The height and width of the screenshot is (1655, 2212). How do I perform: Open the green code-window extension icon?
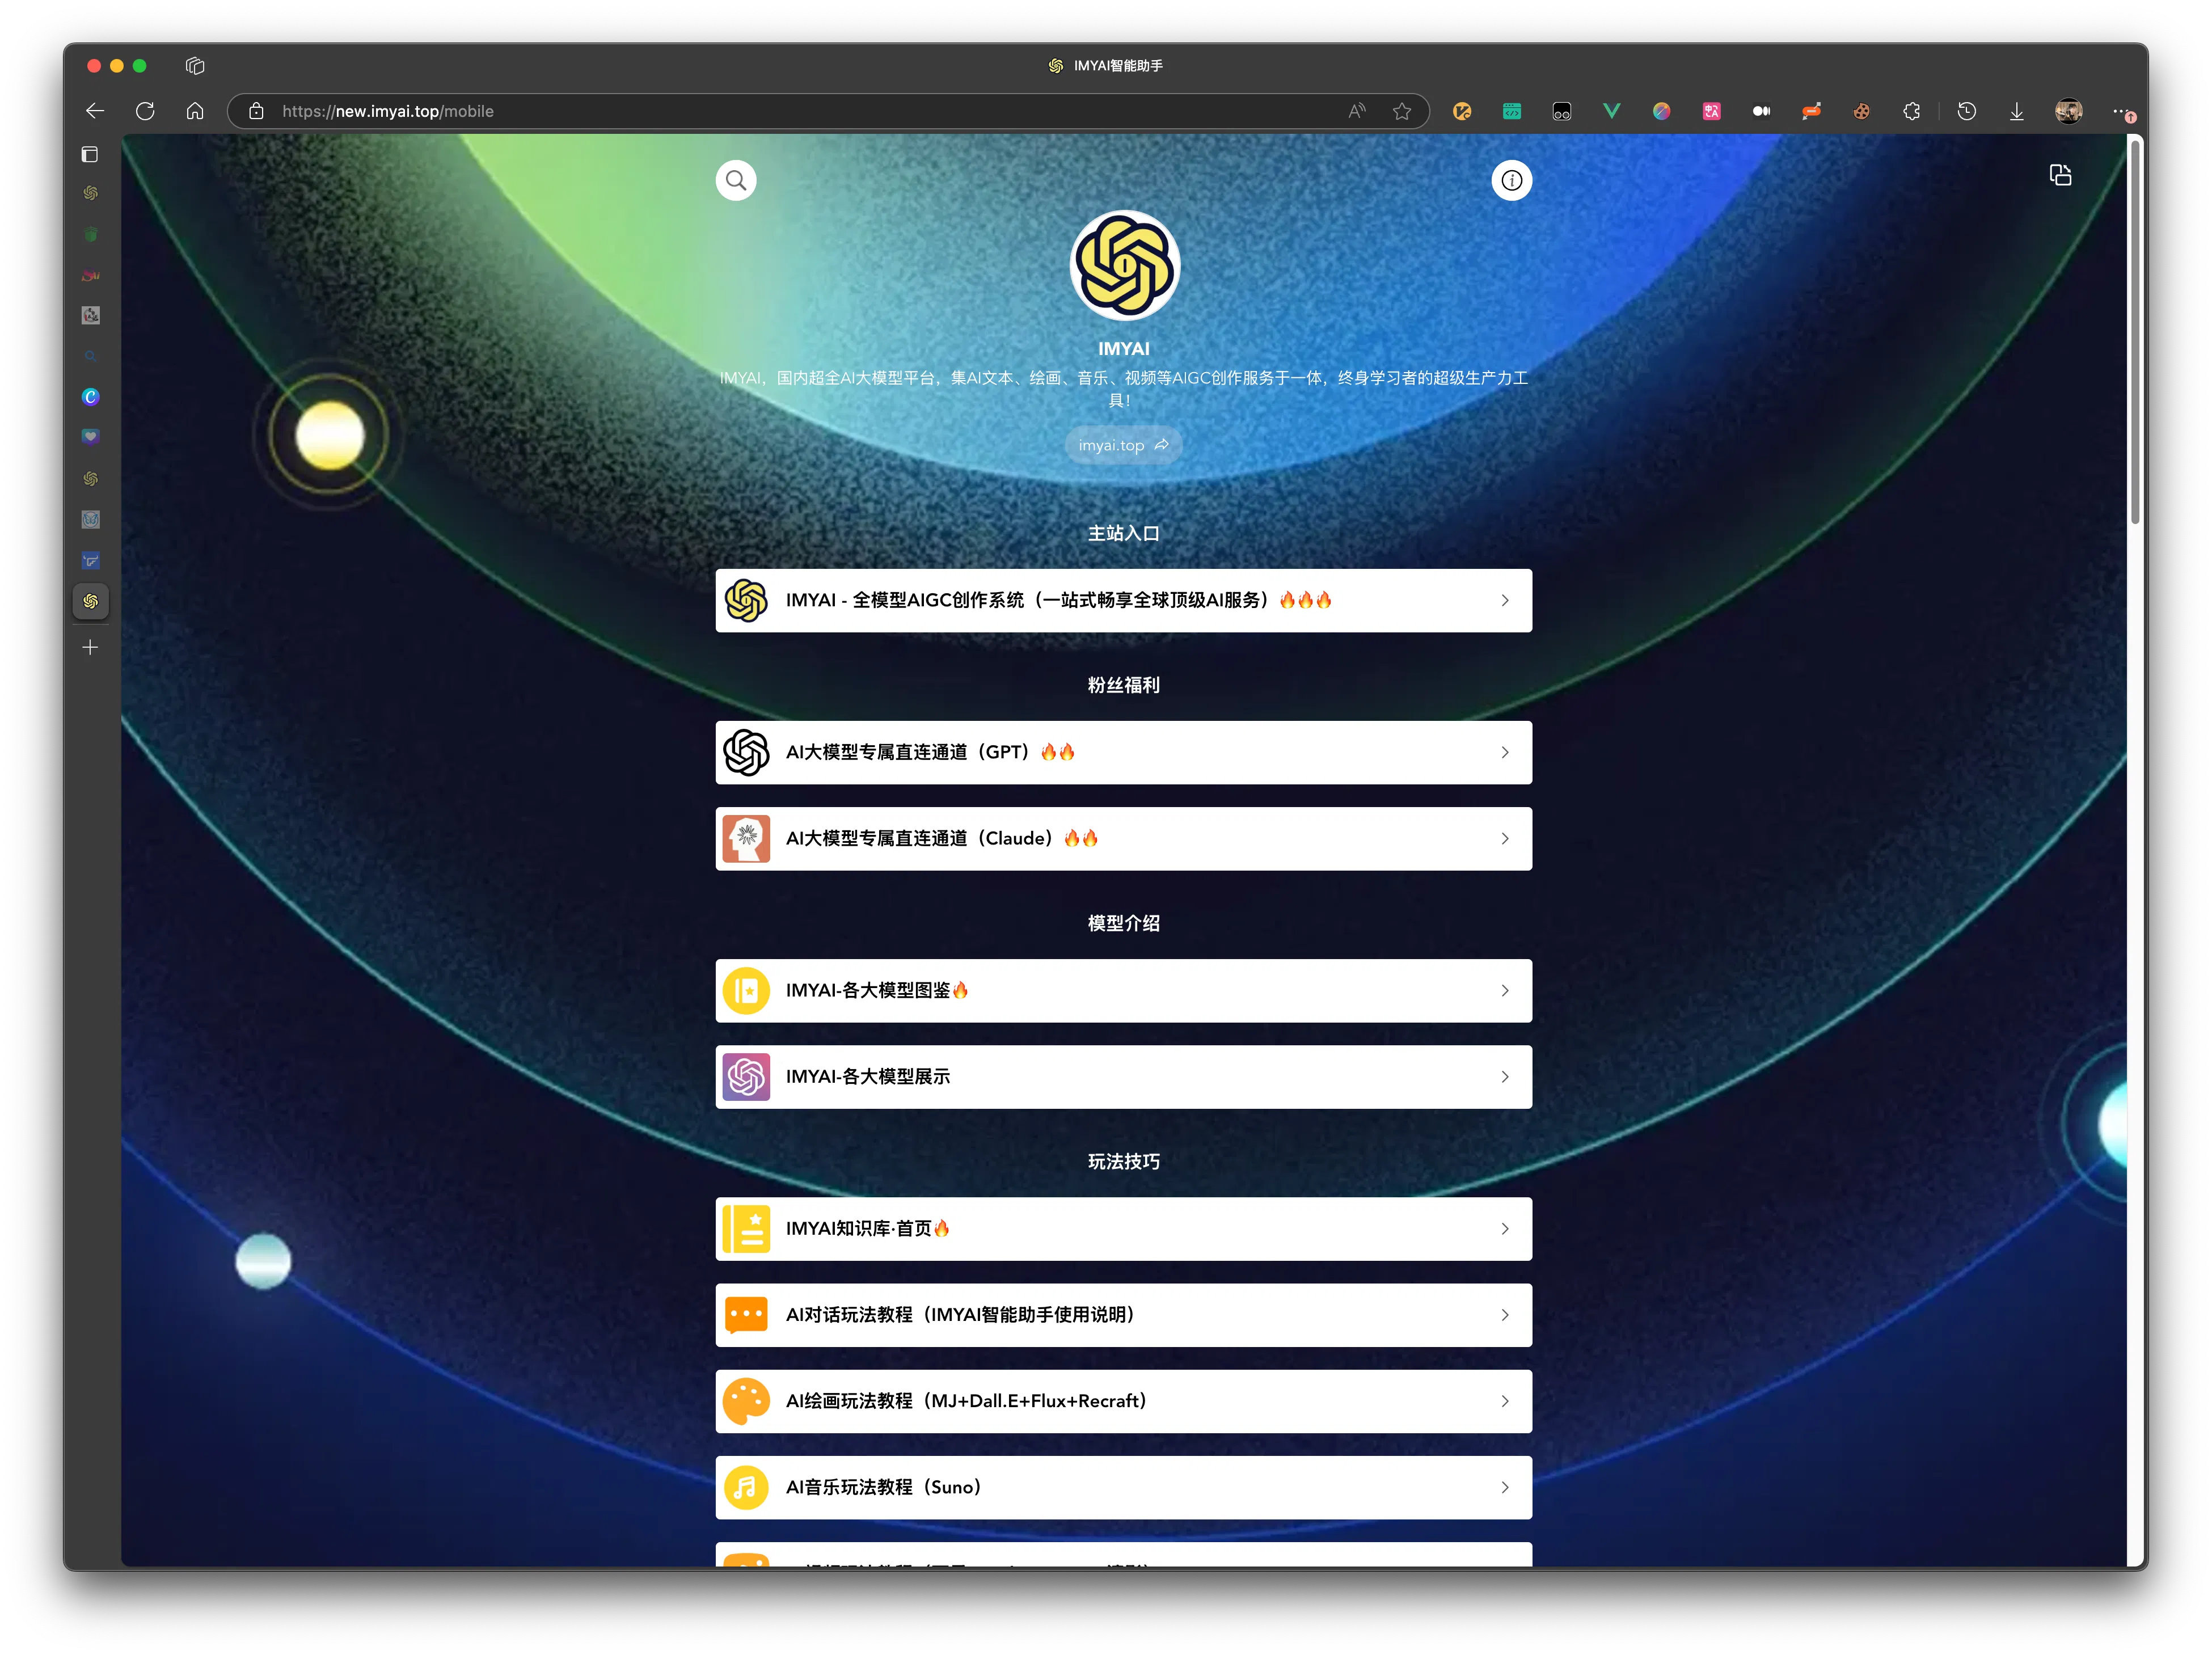point(1512,111)
